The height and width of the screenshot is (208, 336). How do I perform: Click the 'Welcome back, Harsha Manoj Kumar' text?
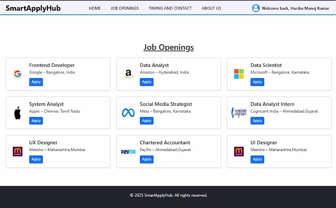(295, 8)
